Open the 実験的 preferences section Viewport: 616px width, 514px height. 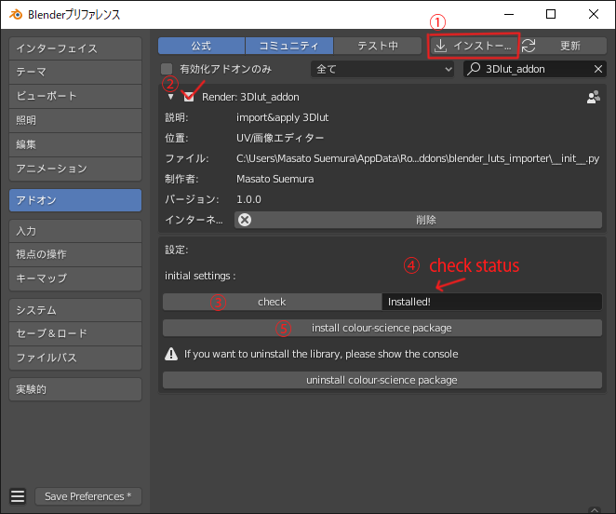[75, 389]
